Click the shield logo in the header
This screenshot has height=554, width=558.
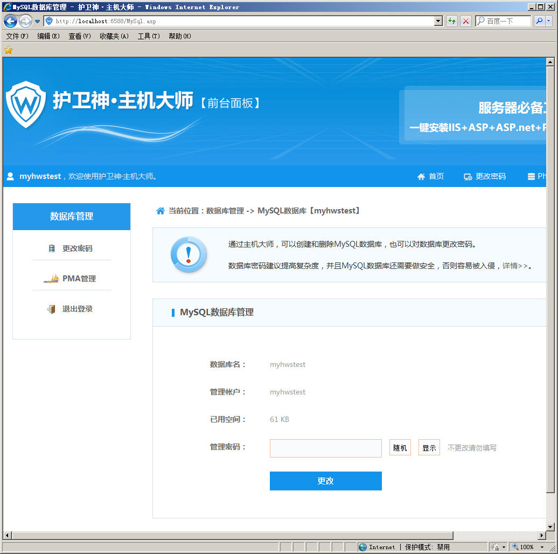pos(25,105)
